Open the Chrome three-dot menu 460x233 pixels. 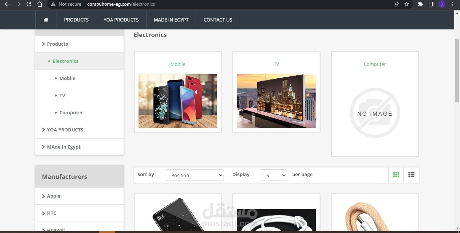[453, 4]
